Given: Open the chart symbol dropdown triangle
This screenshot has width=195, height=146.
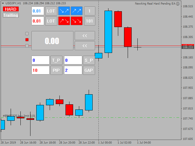Looking at the screenshot, I should (x=3, y=3).
